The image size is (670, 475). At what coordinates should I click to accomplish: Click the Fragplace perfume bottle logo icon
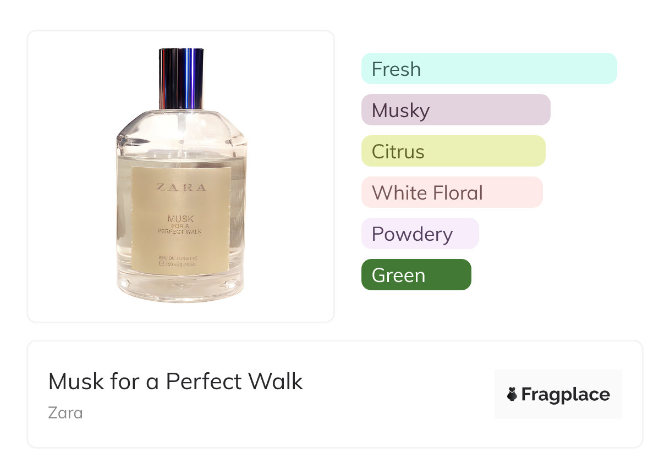tap(512, 394)
